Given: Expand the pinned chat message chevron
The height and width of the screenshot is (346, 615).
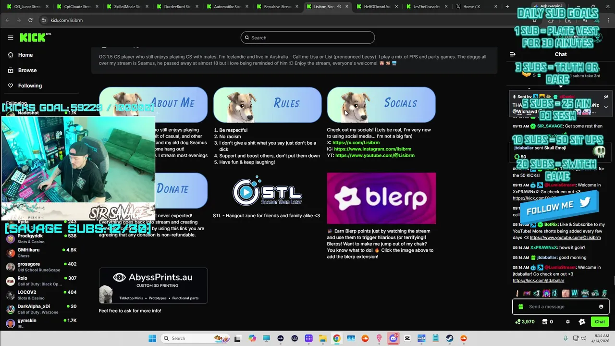Looking at the screenshot, I should (x=606, y=107).
